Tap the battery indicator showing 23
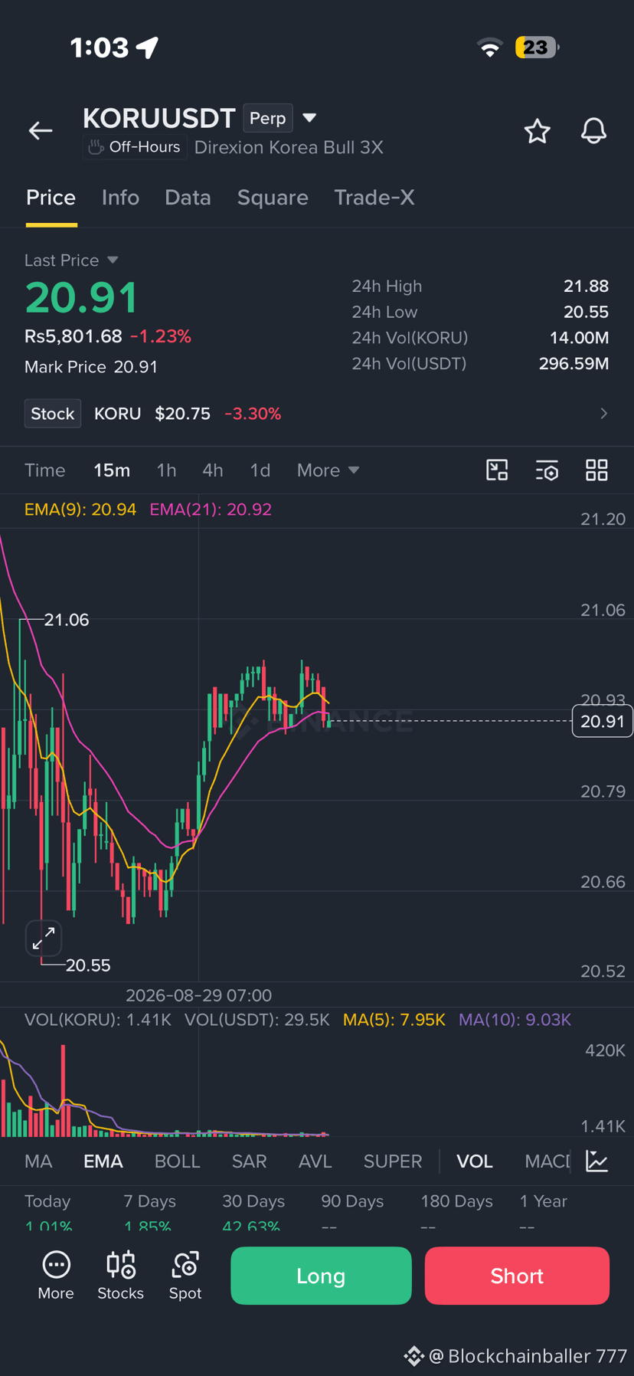Screen dimensions: 634x1376 [x=537, y=48]
